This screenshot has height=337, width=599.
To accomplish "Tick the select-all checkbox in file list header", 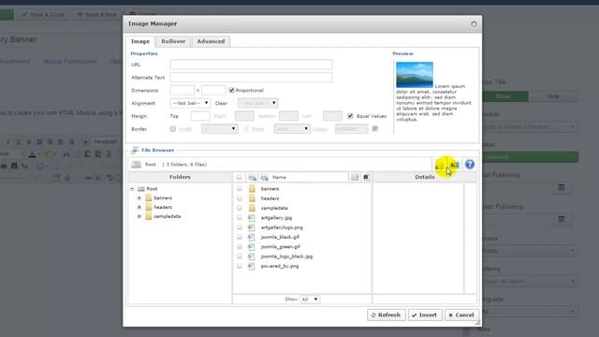I will coord(240,177).
